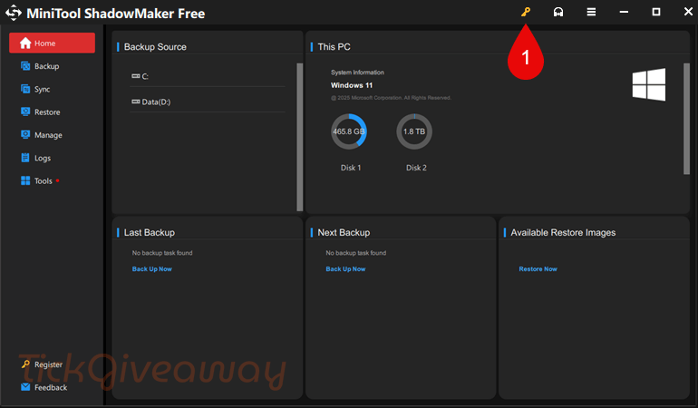Maximize the ShadowMaker window
Image resolution: width=698 pixels, height=408 pixels.
[656, 12]
